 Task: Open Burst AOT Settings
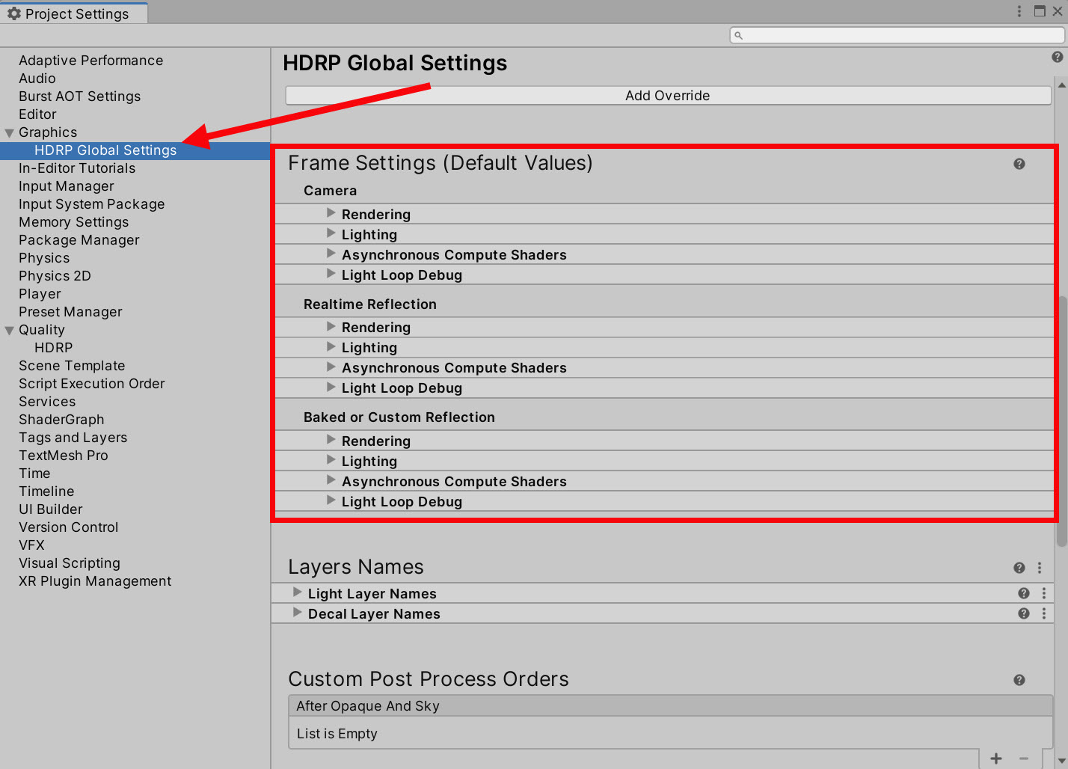pyautogui.click(x=79, y=96)
